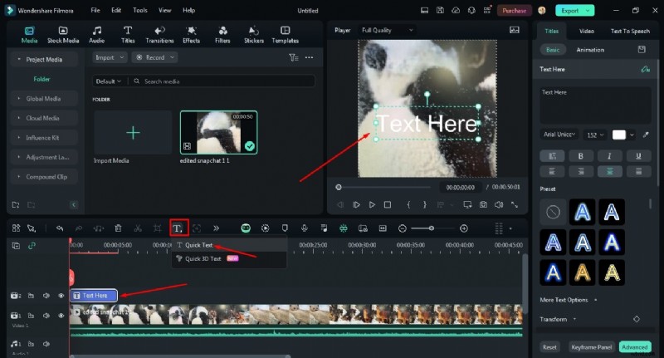The height and width of the screenshot is (358, 664).
Task: Open the Edit menu
Action: (116, 10)
